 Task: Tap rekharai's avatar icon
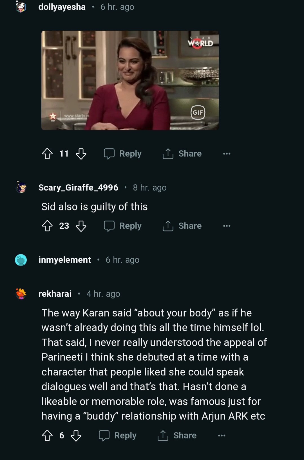pyautogui.click(x=21, y=294)
